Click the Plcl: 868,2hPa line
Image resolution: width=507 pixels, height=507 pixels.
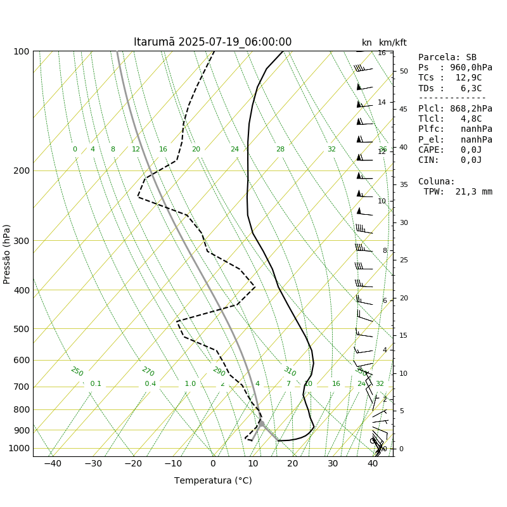[x=455, y=108]
